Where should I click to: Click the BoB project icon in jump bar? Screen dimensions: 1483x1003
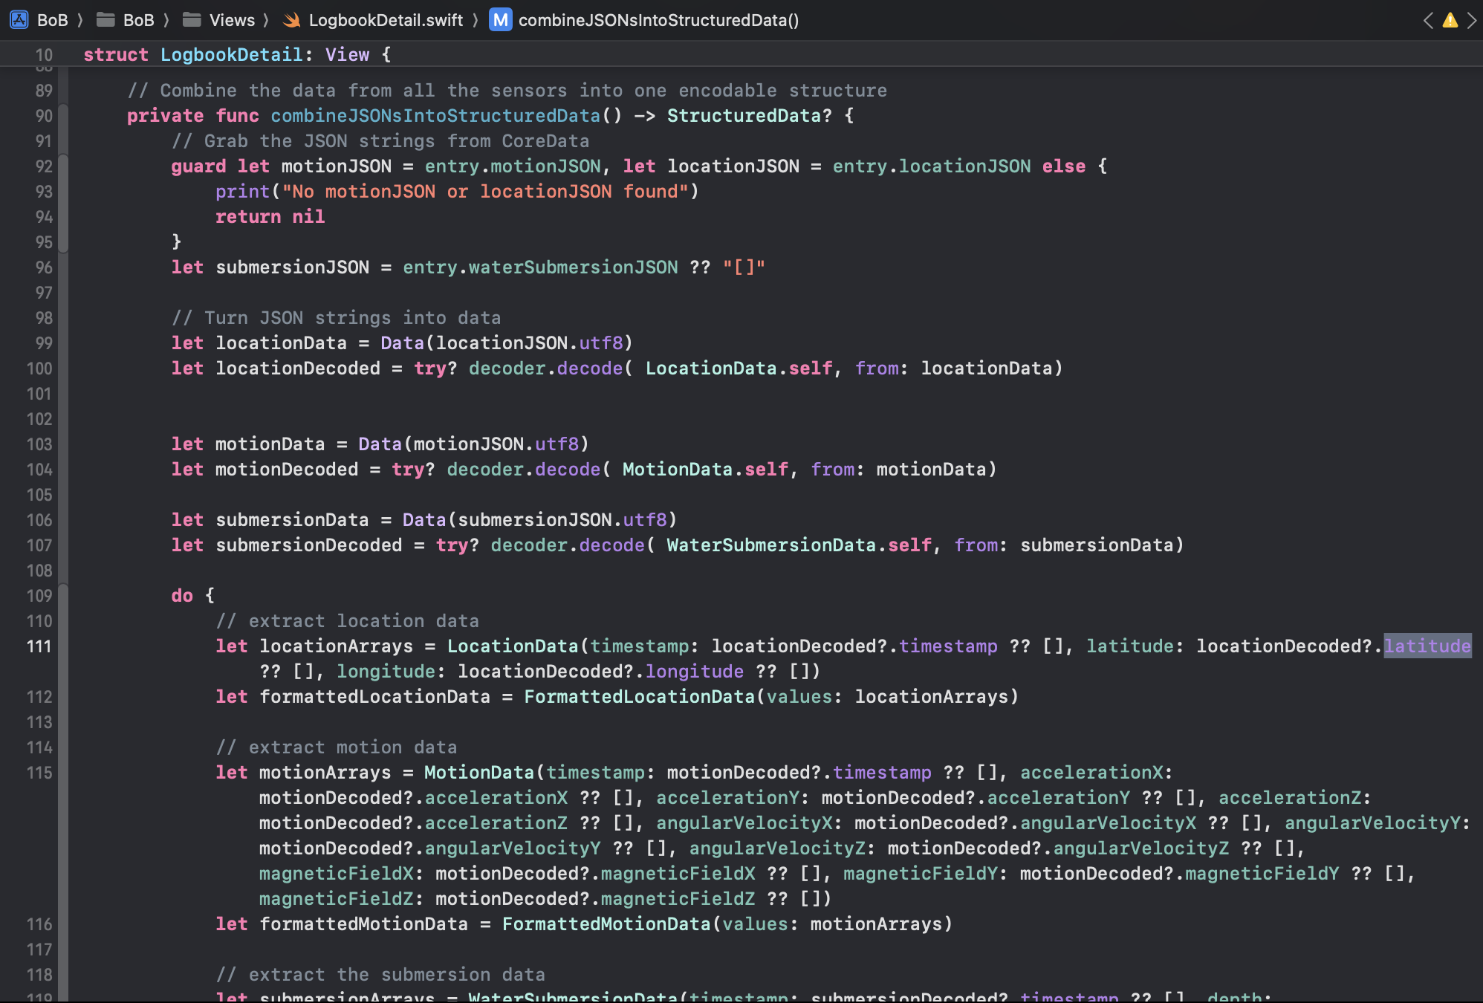[x=19, y=20]
